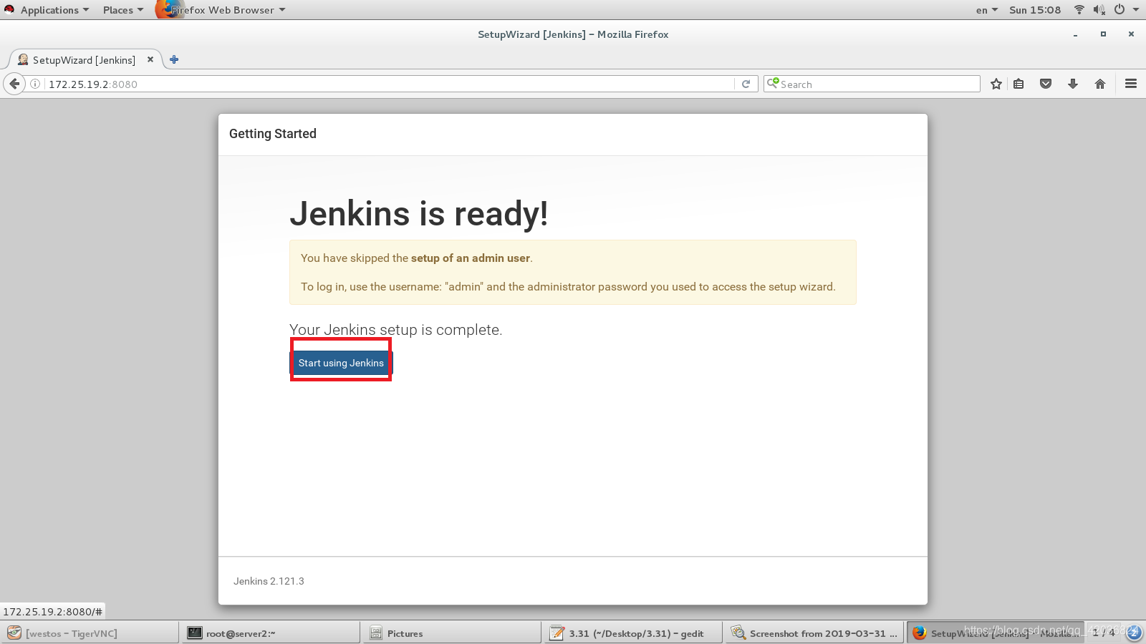Screen dimensions: 1146x644
Task: Switch to Screenshot from 2019-03-31 window
Action: [x=814, y=633]
